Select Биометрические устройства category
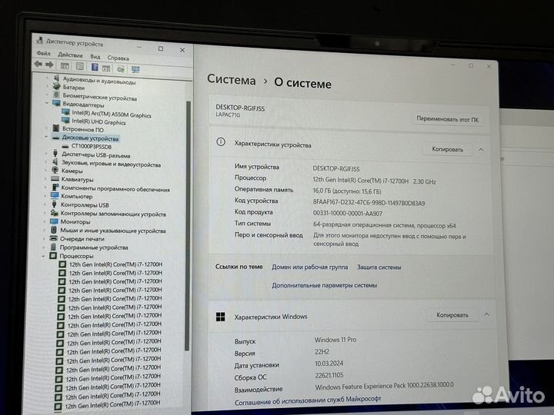Screen dimensions: 554x415 (99, 97)
